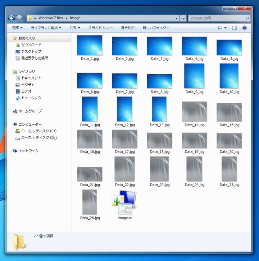The width and height of the screenshot is (259, 261).
Task: Open the ビデオ library
Action: (x=26, y=91)
